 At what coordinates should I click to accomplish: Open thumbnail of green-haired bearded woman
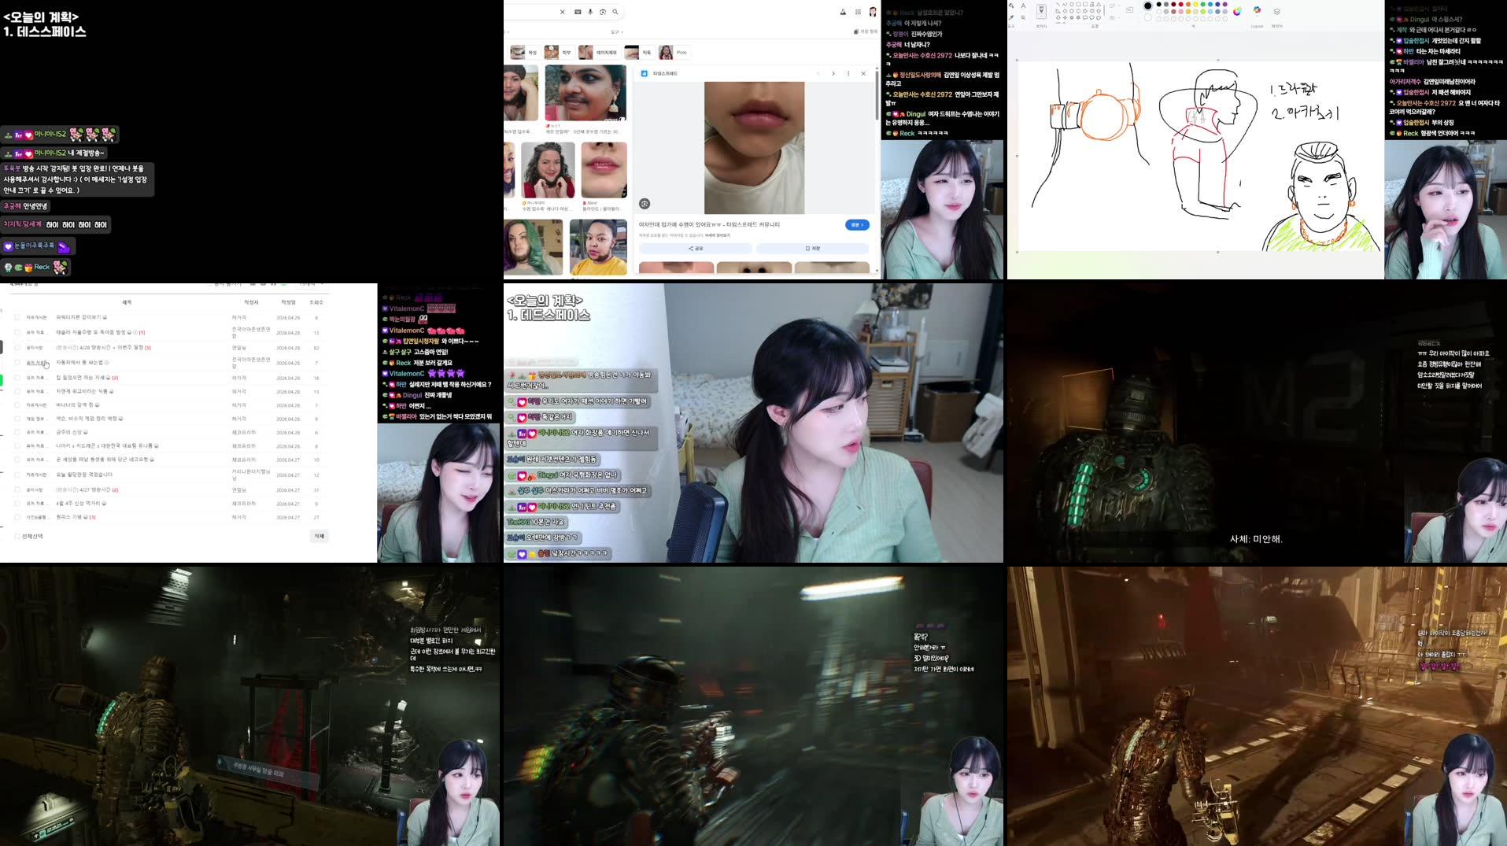534,247
